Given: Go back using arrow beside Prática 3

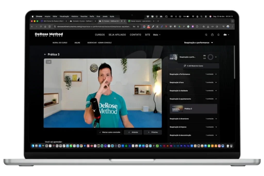Looking at the screenshot, I should point(45,54).
